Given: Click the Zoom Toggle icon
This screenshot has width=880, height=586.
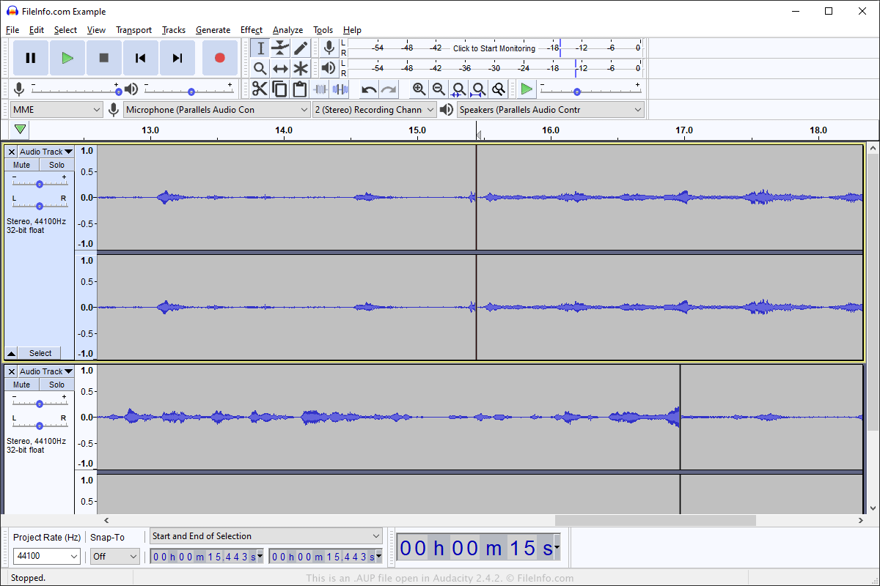Looking at the screenshot, I should 499,89.
